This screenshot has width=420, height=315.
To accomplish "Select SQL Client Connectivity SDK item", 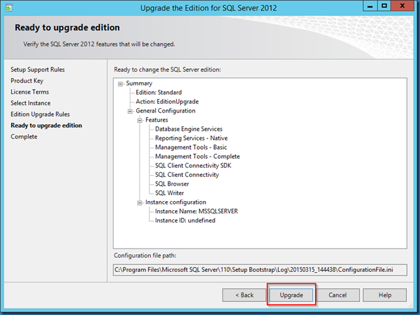I will coord(193,166).
